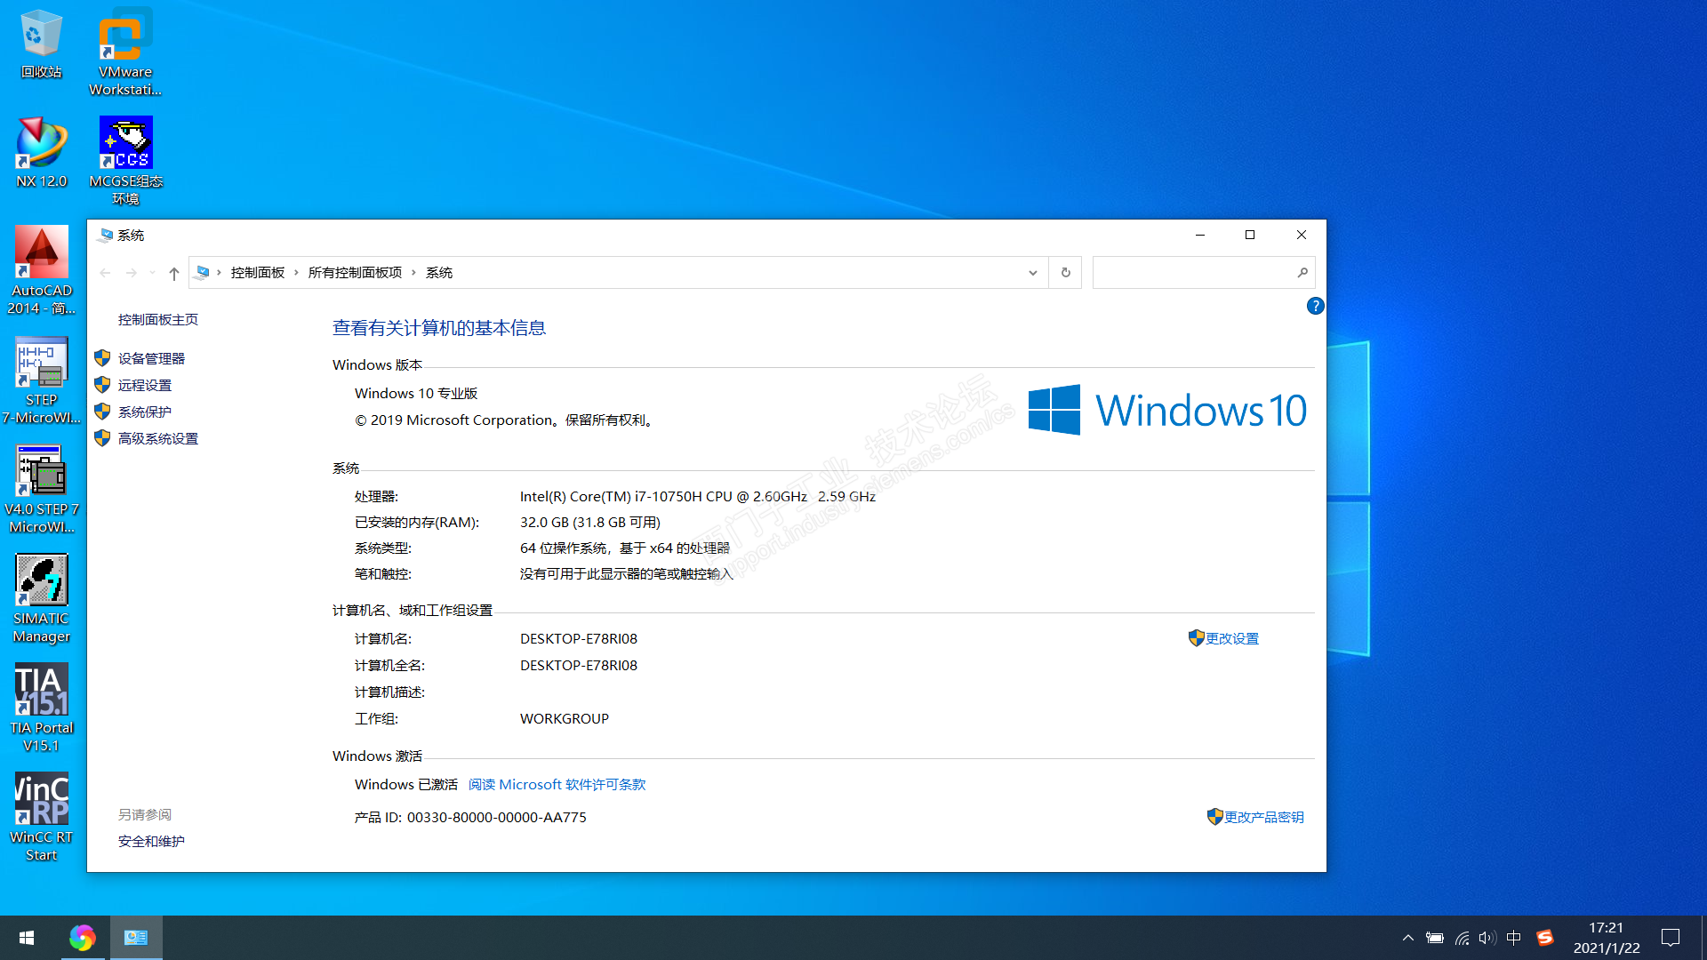Show hidden system tray icons chevron
This screenshot has width=1707, height=960.
pos(1407,938)
